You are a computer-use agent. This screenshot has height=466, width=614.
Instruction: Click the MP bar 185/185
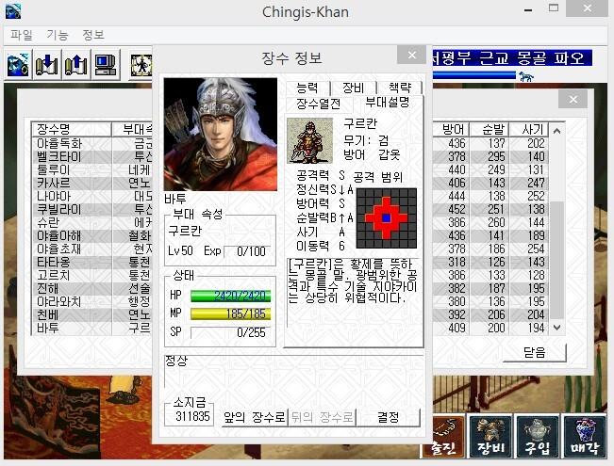[231, 313]
